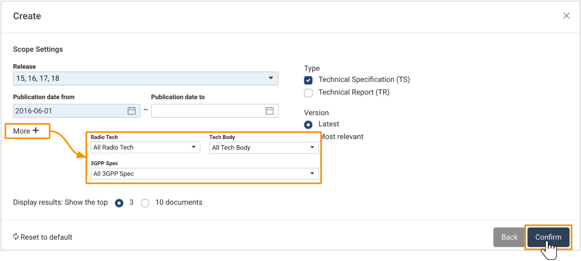Uncheck Technical Specification (TS) checkbox
Image resolution: width=581 pixels, height=261 pixels.
point(308,80)
